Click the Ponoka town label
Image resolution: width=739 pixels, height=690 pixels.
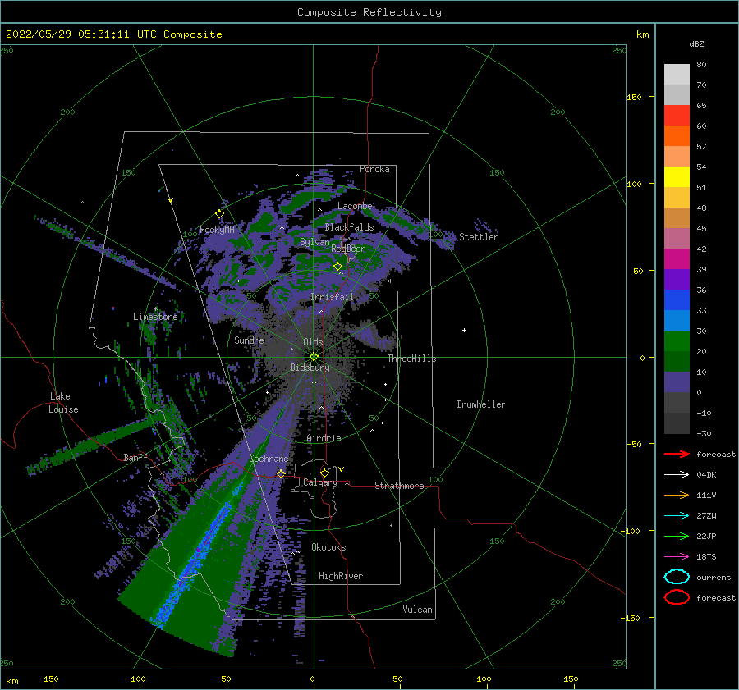(374, 169)
